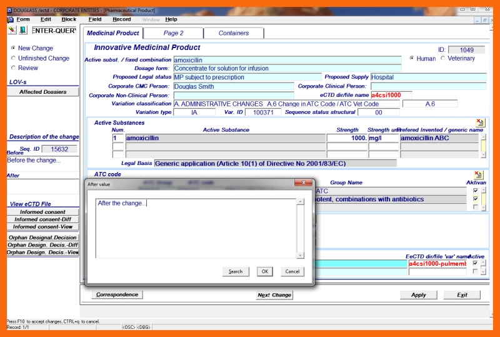This screenshot has height=337, width=500.
Task: Switch to the Containers tab
Action: pyautogui.click(x=233, y=33)
